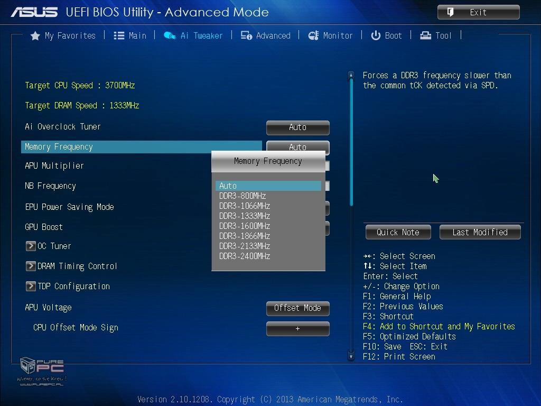
Task: Select the Memory Frequency row
Action: pos(142,147)
